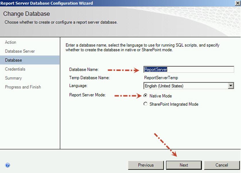Select the Database step in sidebar
The width and height of the screenshot is (241, 173).
point(30,60)
